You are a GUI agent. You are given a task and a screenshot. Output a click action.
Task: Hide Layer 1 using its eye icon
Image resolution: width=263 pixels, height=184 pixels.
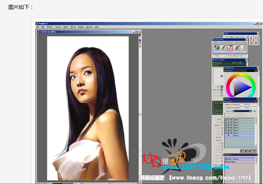coord(228,133)
